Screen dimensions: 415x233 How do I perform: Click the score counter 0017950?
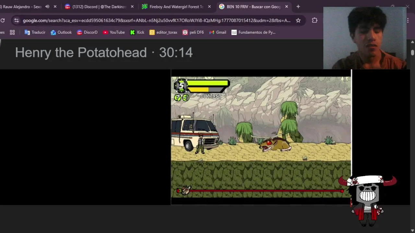(x=211, y=96)
